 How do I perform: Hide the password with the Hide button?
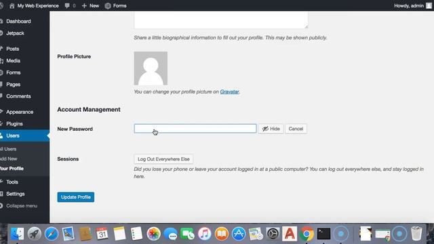pos(271,129)
